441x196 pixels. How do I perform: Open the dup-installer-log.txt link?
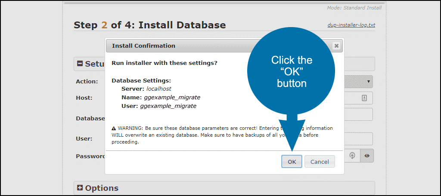(351, 25)
